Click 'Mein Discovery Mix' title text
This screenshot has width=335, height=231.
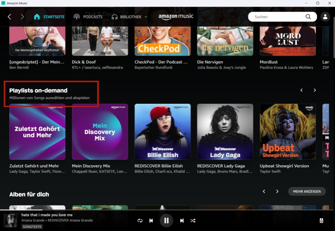(91, 166)
